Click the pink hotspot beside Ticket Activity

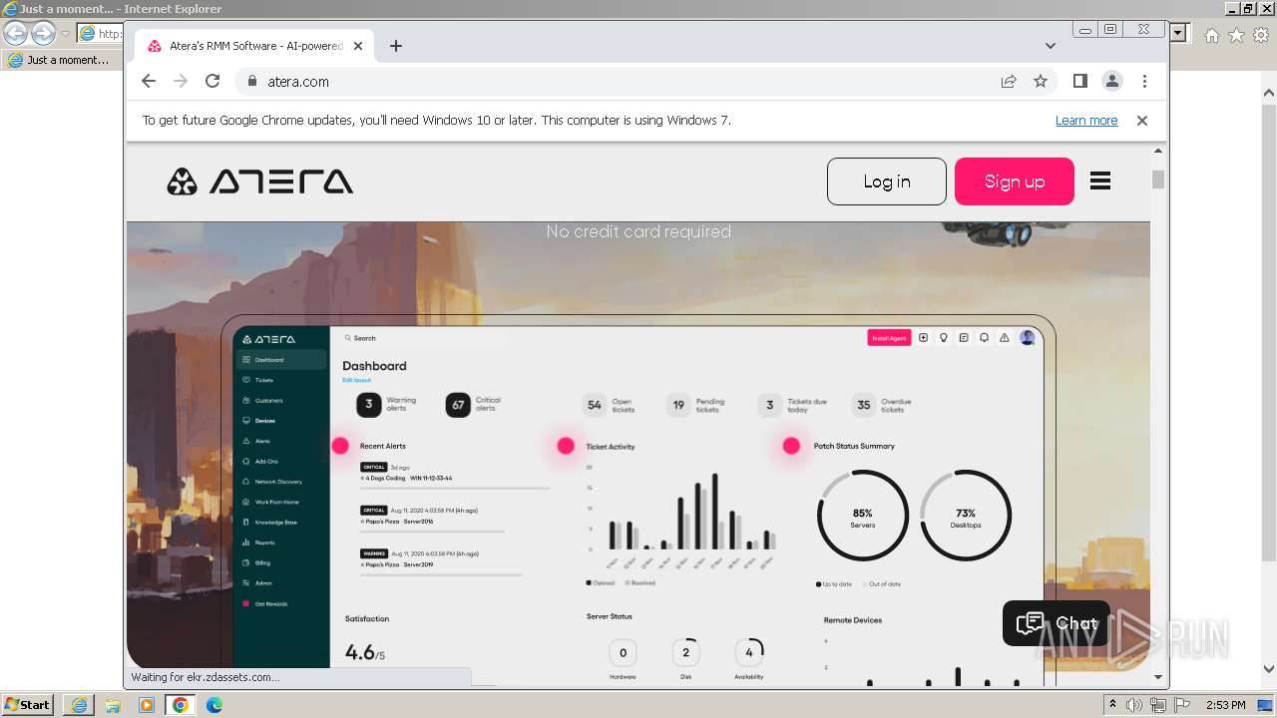[566, 446]
